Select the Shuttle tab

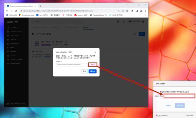coord(85,28)
